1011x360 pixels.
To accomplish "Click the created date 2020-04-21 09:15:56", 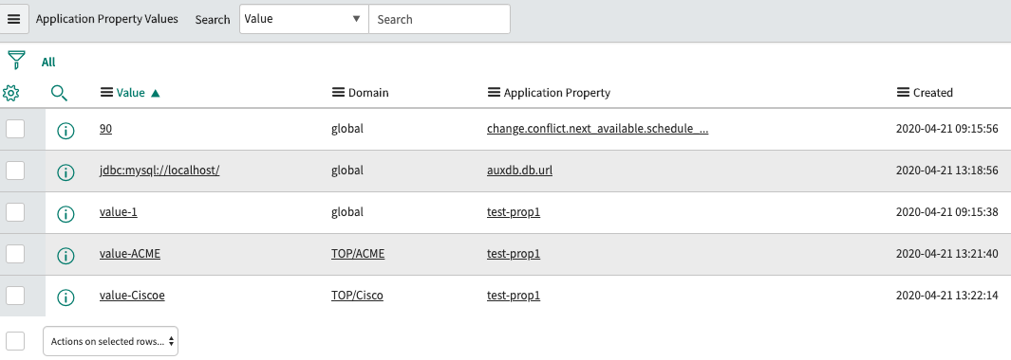I will click(947, 129).
